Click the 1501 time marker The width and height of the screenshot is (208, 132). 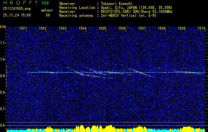point(23,28)
